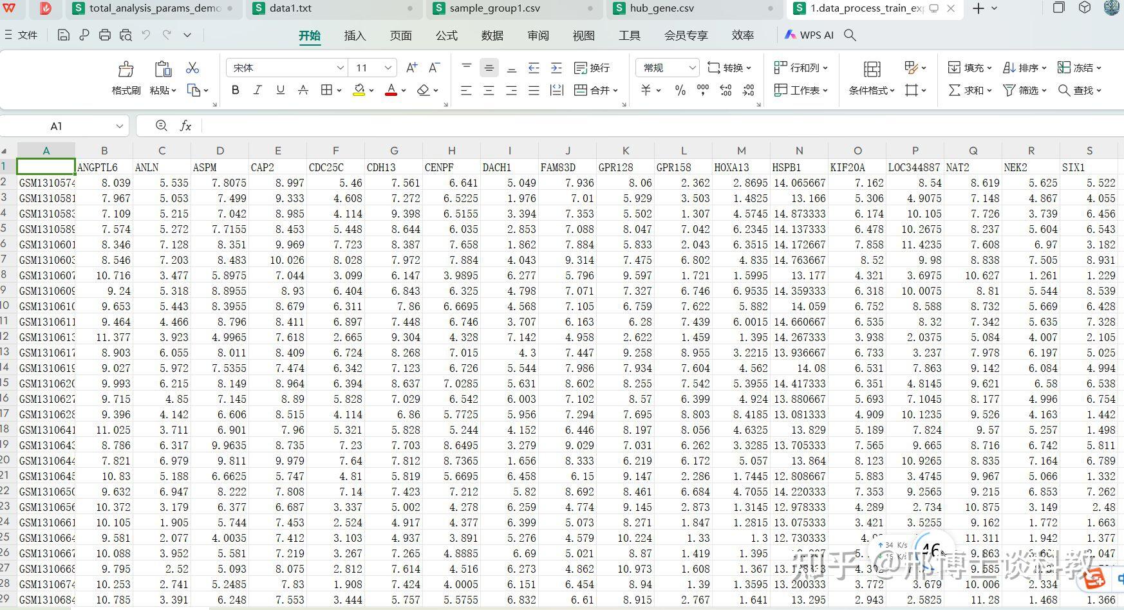Click the Find (查找) button

click(x=1080, y=91)
